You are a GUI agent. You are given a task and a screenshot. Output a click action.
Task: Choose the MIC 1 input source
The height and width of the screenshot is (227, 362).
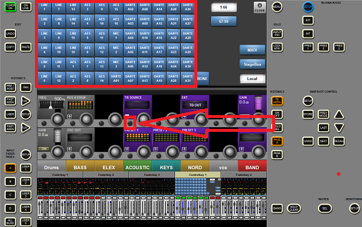(x=116, y=36)
